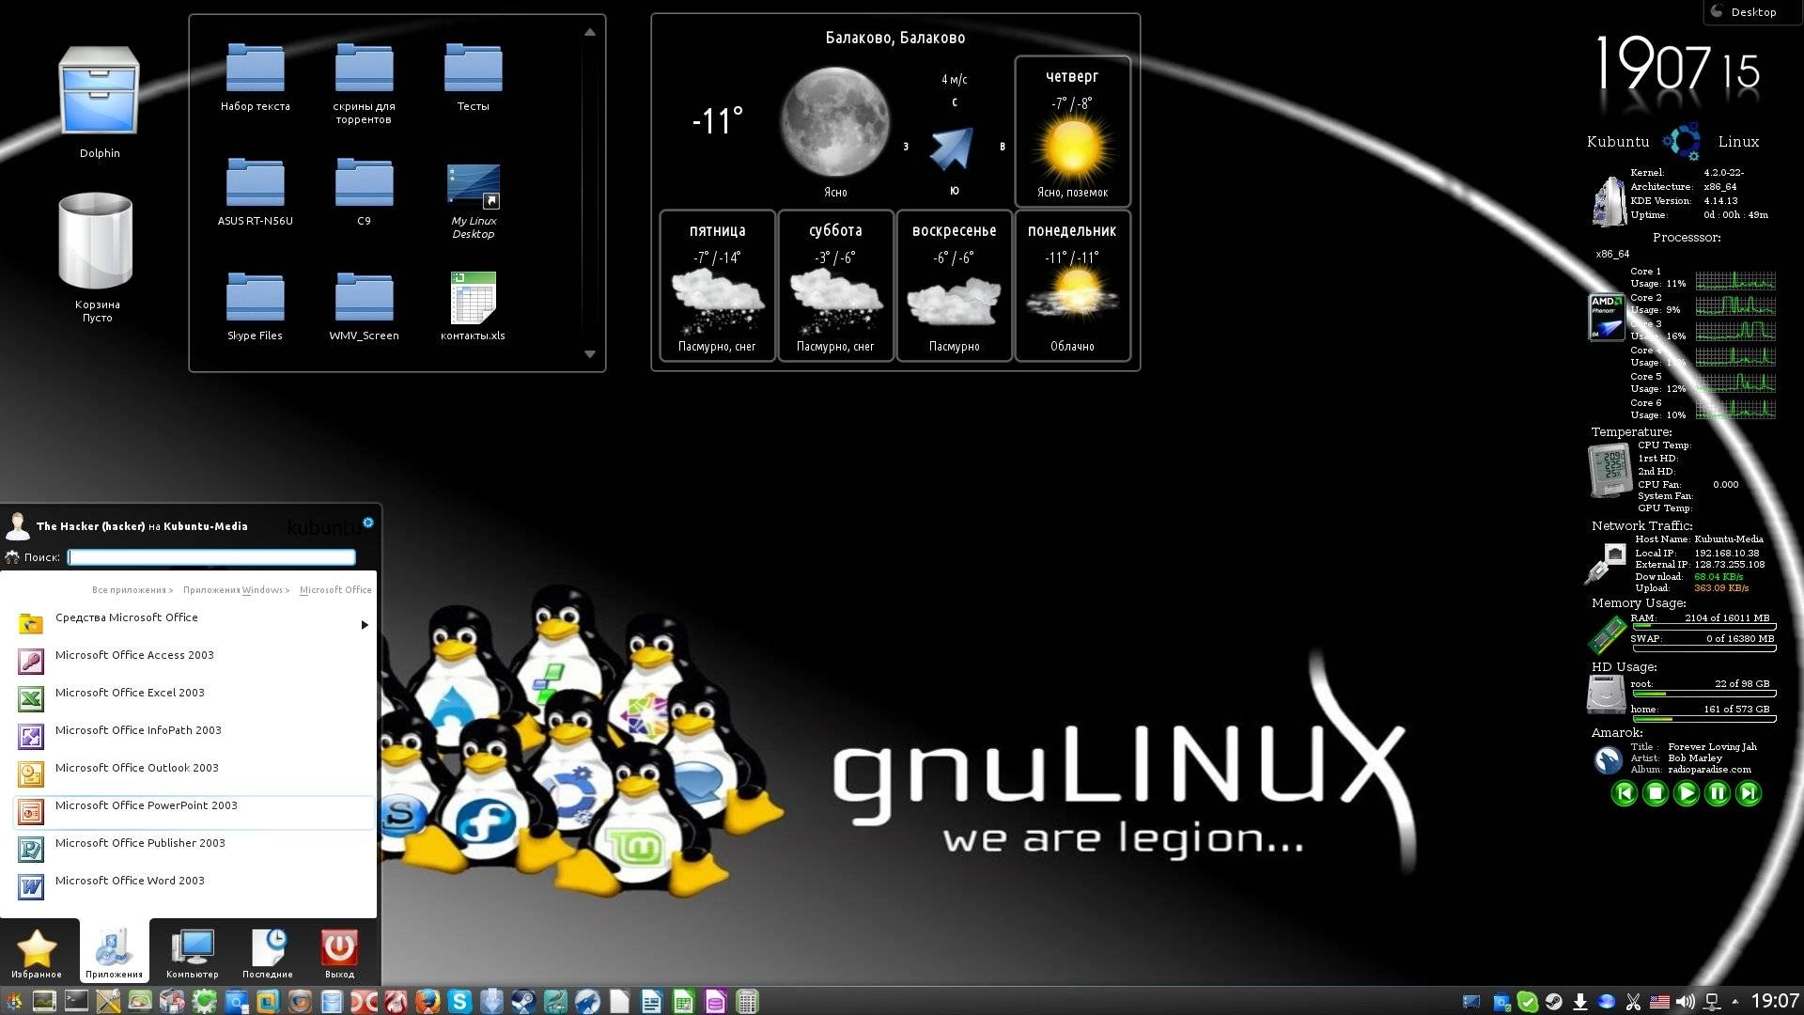Open Microsoft Office InfoPath 2003
Image resolution: width=1804 pixels, height=1015 pixels.
point(194,735)
